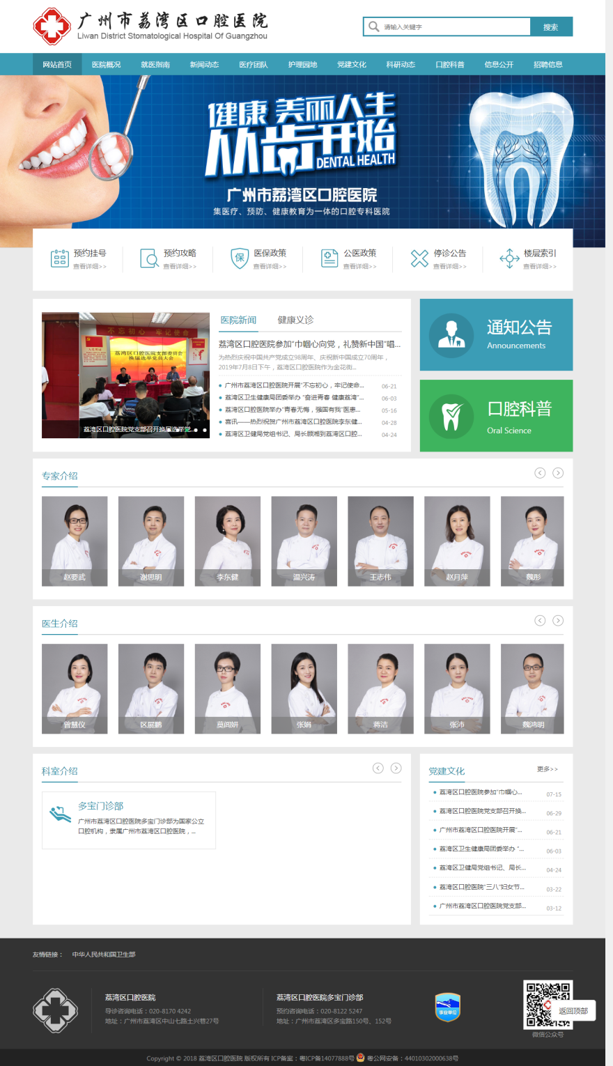Open doctor 莫闰妍's photo card

tap(228, 688)
